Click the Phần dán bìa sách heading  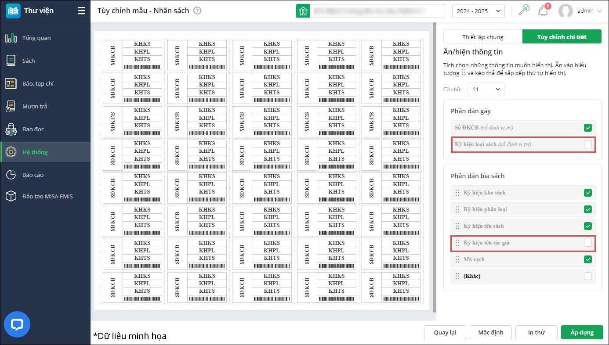478,176
